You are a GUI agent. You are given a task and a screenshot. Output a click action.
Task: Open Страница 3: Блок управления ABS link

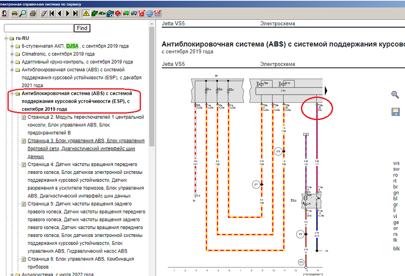tap(86, 149)
